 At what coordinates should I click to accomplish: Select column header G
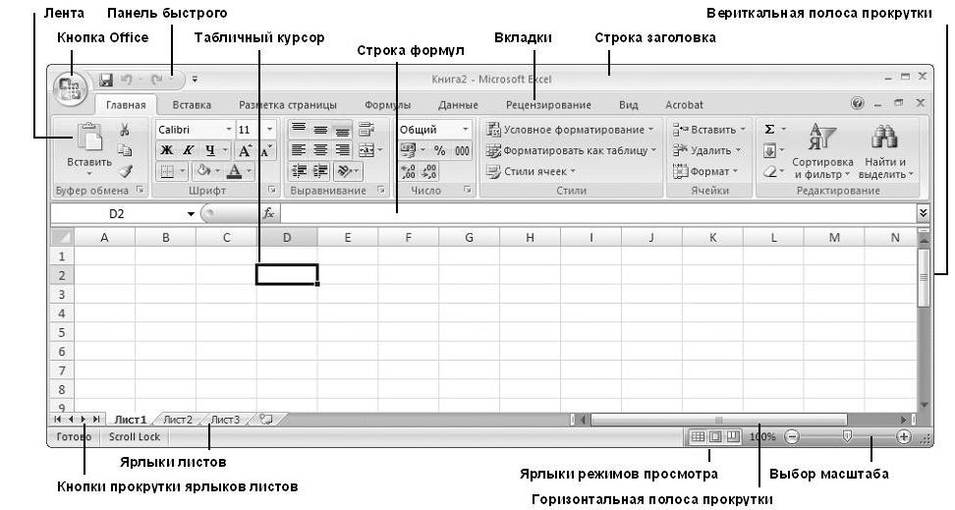pyautogui.click(x=469, y=238)
